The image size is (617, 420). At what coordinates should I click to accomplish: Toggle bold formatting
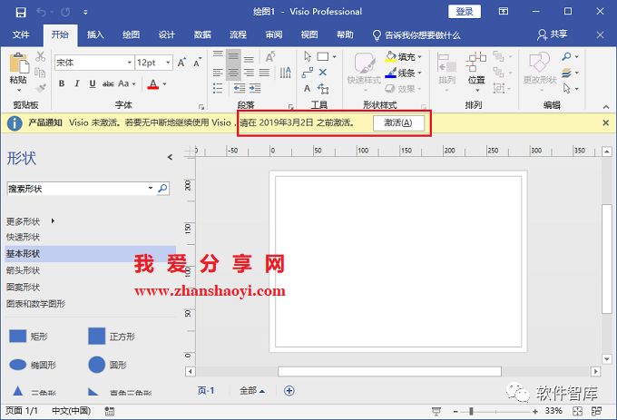[x=62, y=83]
